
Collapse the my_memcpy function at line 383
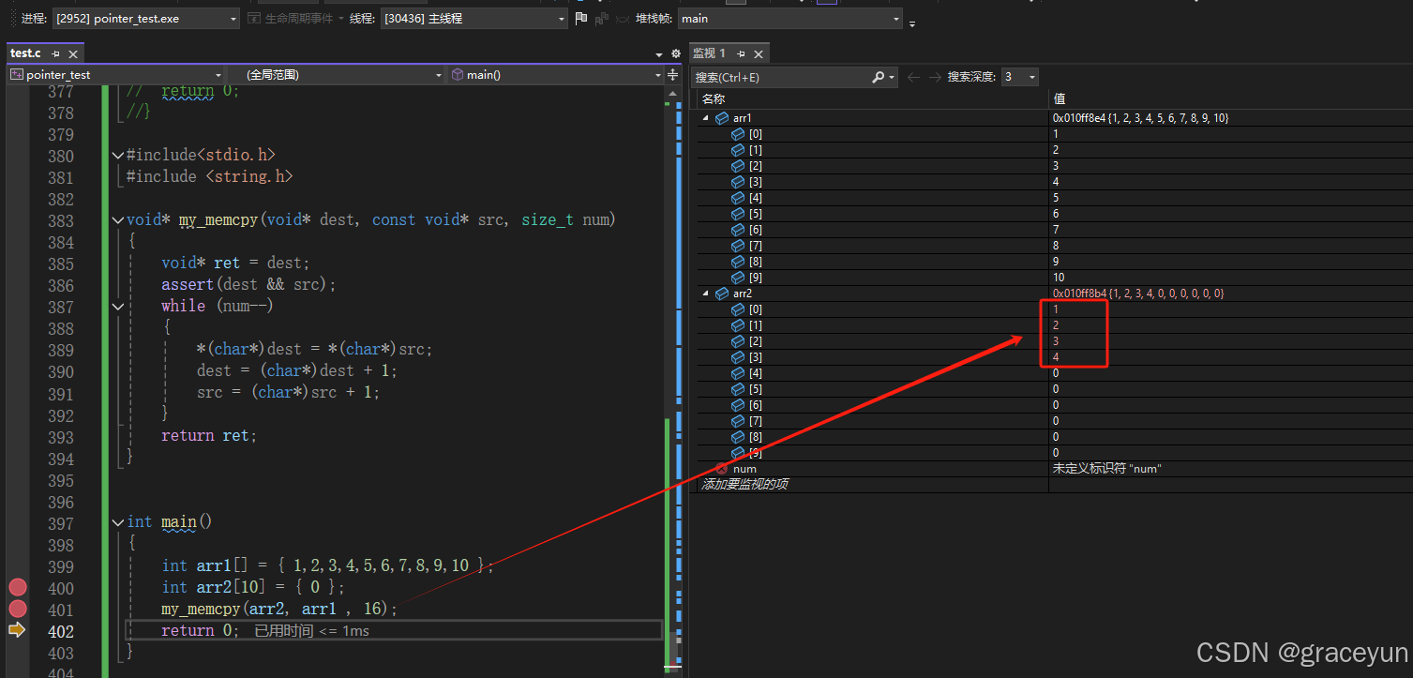tap(118, 219)
